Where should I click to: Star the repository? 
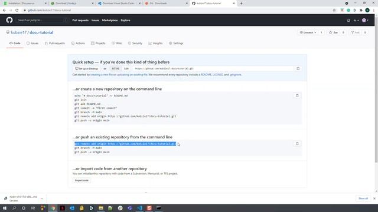[334, 32]
